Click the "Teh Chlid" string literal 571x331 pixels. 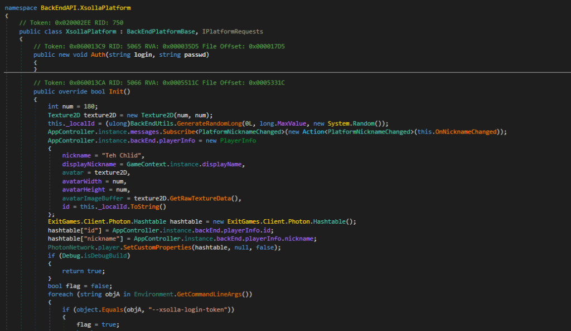121,155
